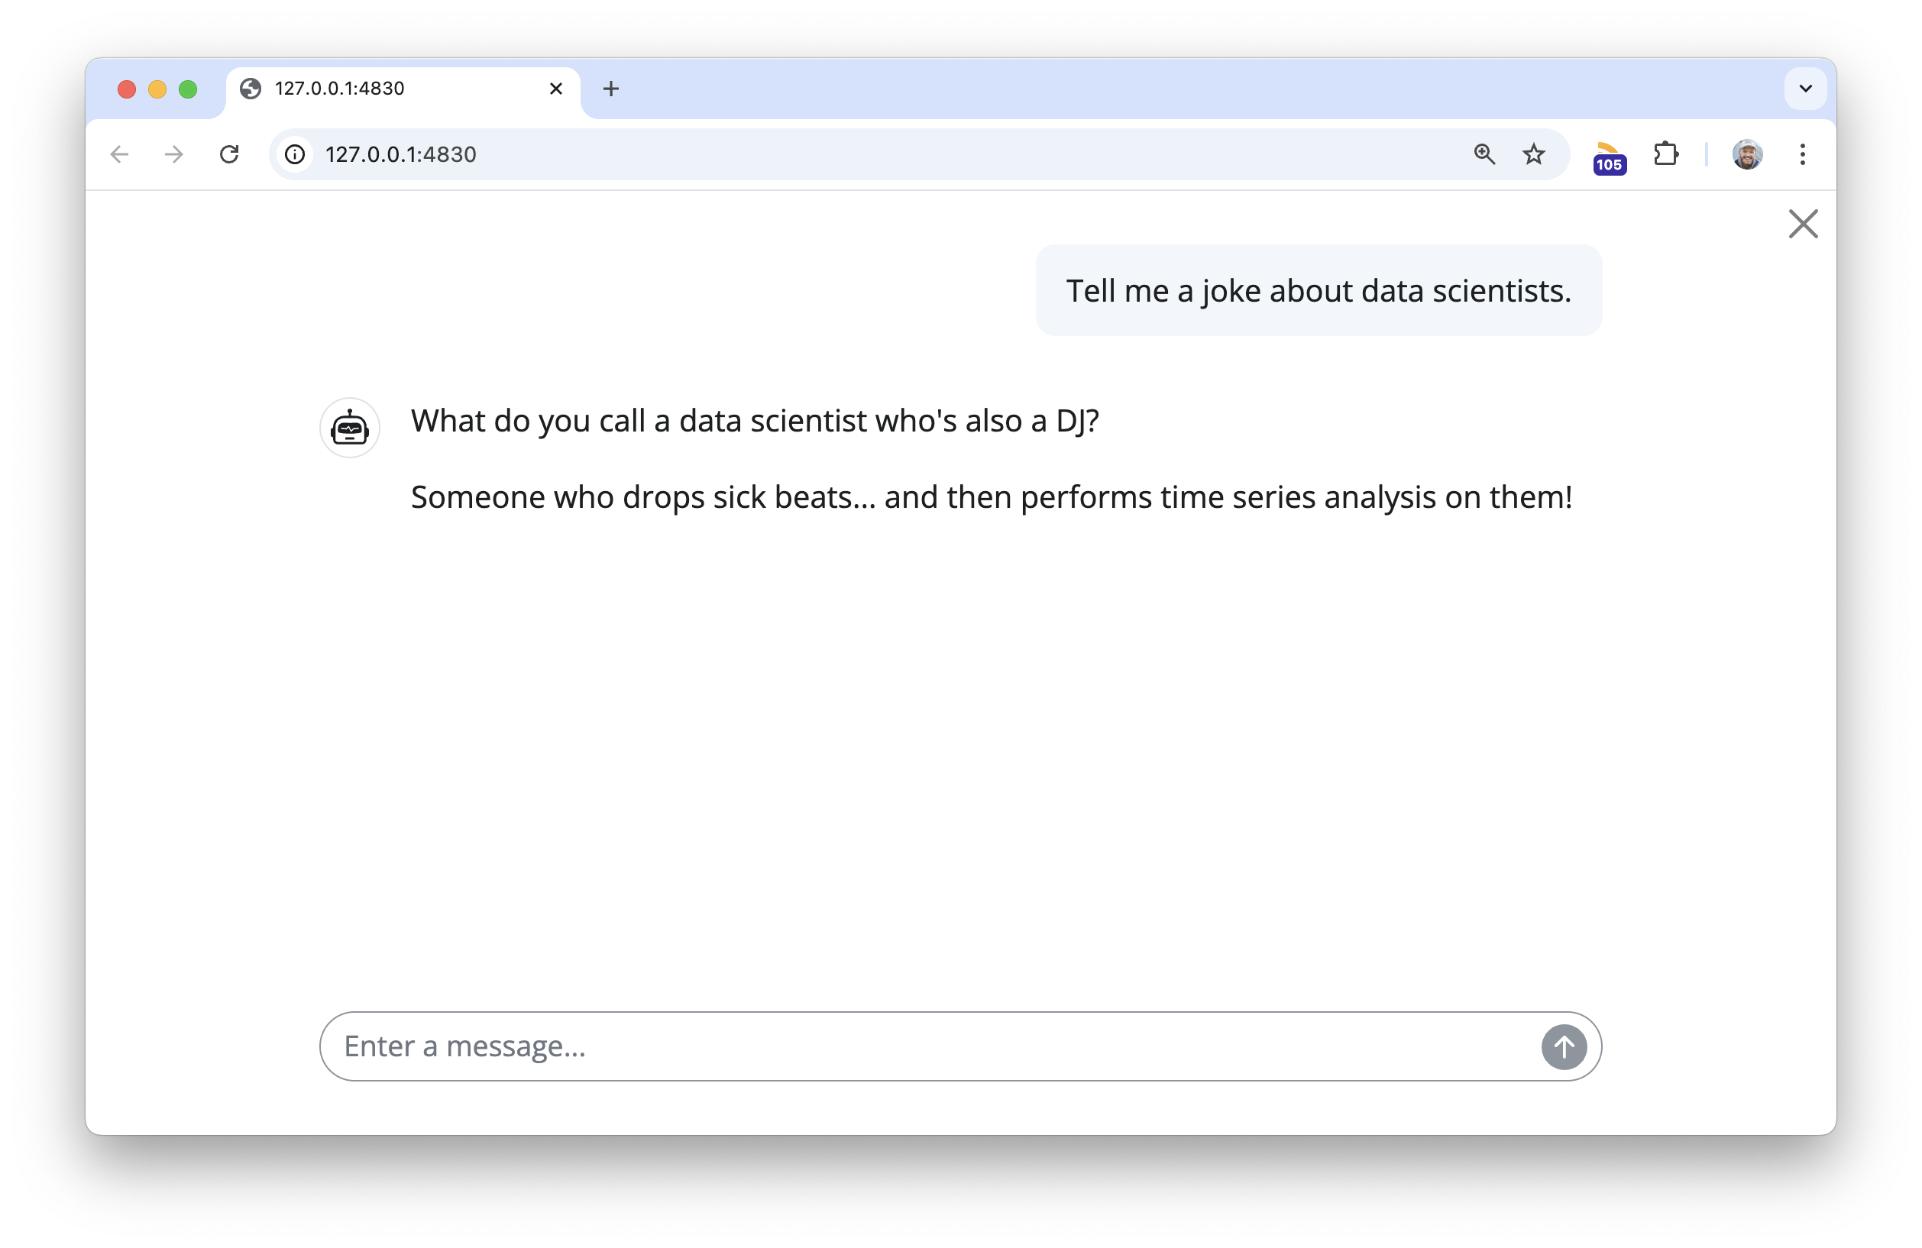The width and height of the screenshot is (1922, 1248).
Task: Click the extension icon with 105 badge
Action: point(1609,157)
